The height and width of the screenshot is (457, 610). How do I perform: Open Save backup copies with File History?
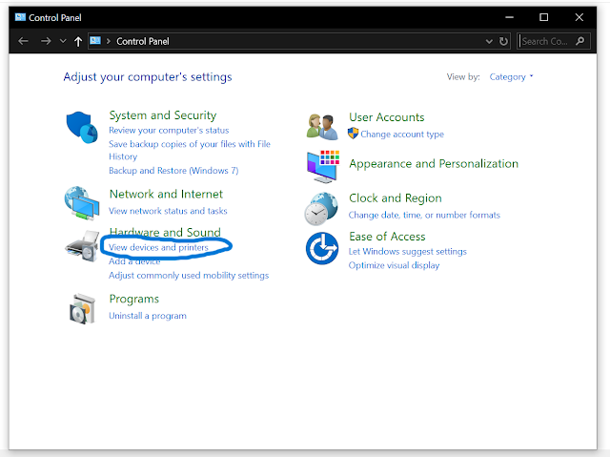pyautogui.click(x=190, y=150)
